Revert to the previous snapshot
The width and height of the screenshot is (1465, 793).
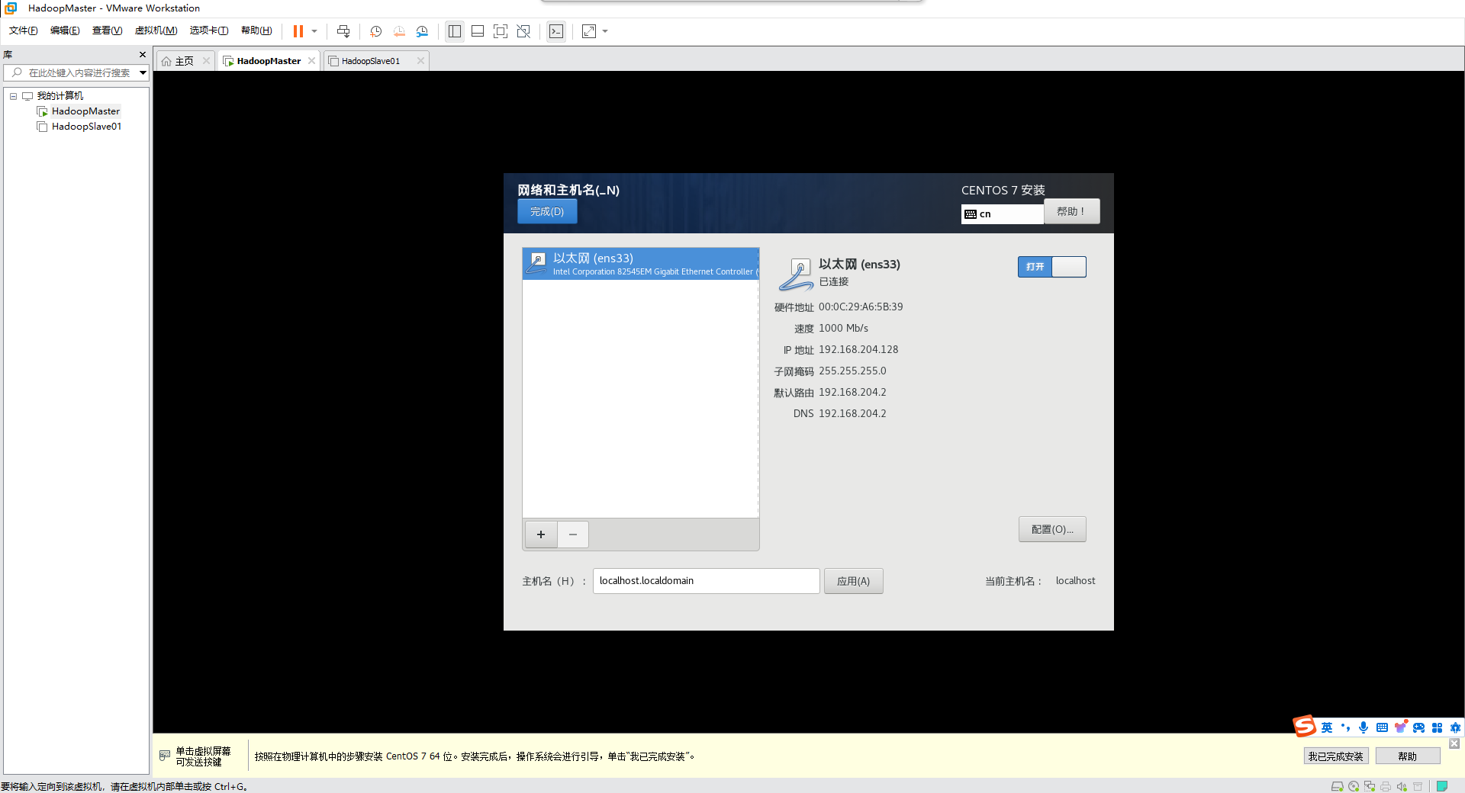(x=399, y=31)
